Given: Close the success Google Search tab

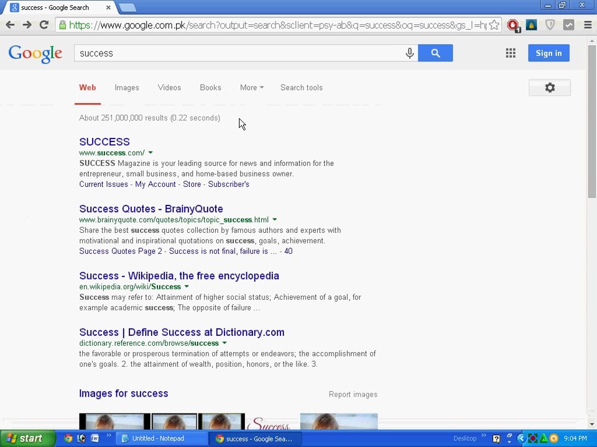Looking at the screenshot, I should coord(108,7).
